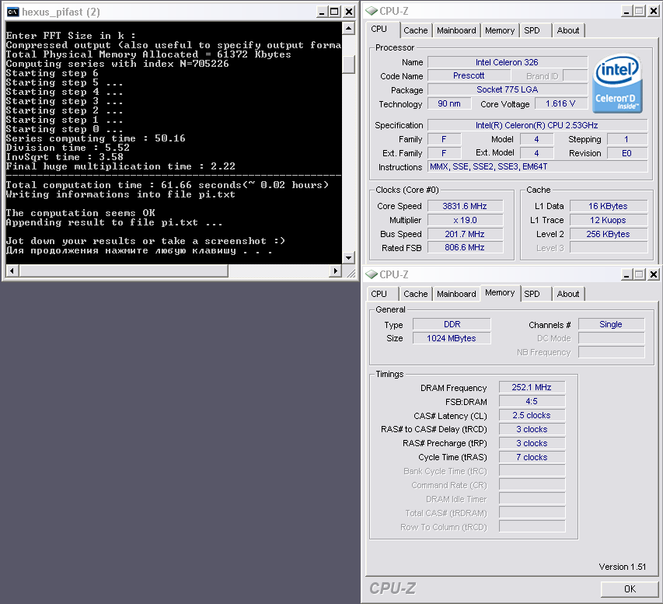663x604 pixels.
Task: Click console horizontal scrollbar left arrow
Action: point(12,271)
